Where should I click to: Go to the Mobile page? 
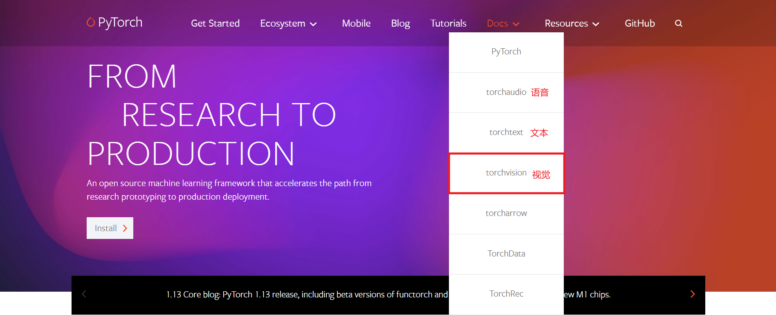tap(356, 24)
